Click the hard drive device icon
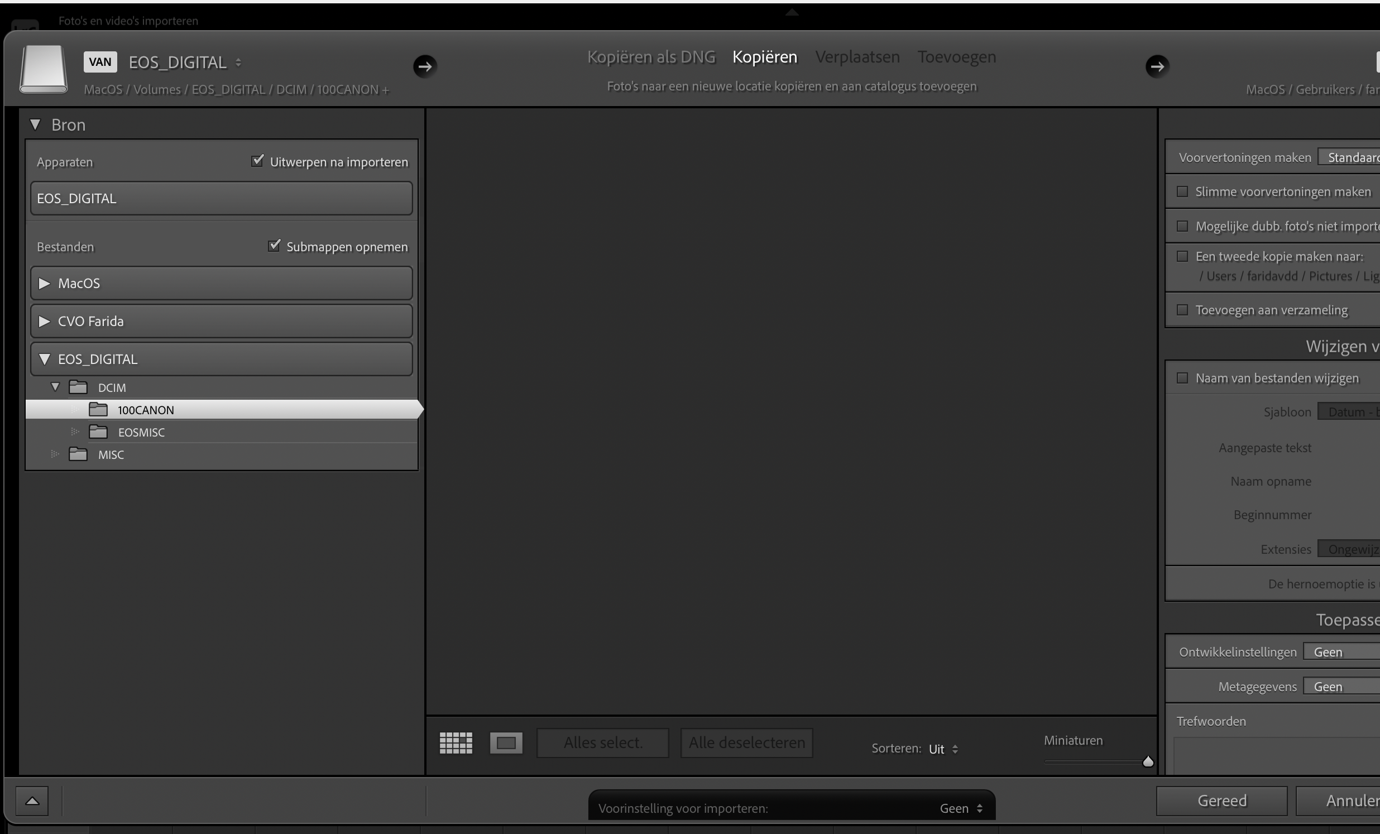Screen dimensions: 1380x834 [43, 69]
